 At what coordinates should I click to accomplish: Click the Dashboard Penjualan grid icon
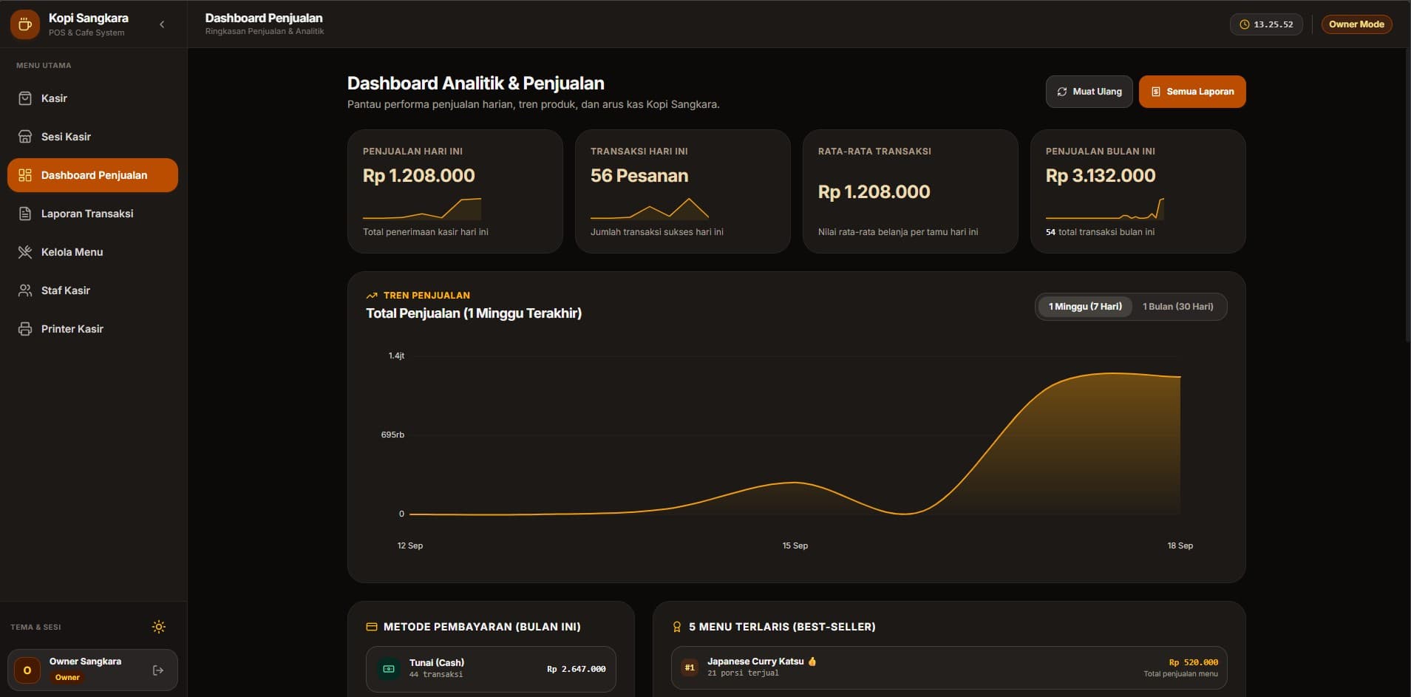coord(25,175)
